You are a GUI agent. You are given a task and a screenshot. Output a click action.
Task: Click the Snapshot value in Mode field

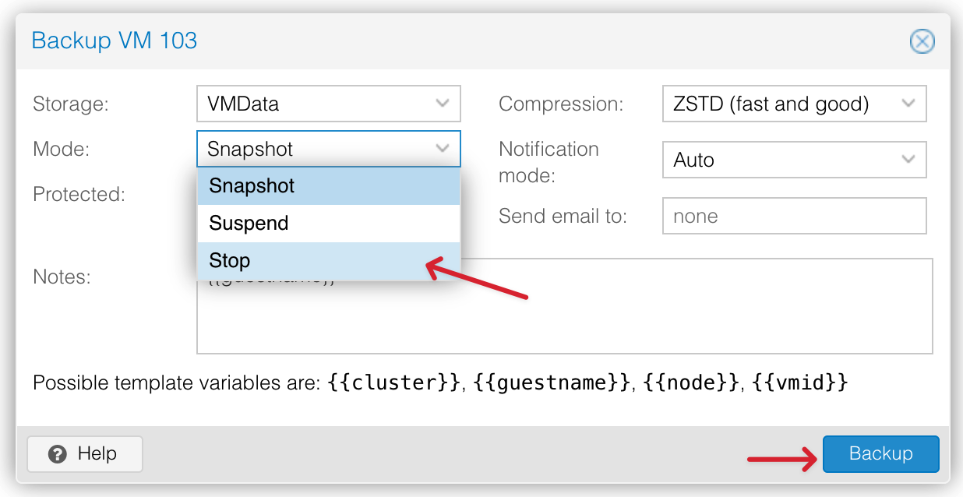(250, 149)
